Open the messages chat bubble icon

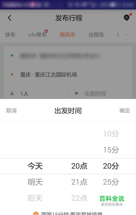pyautogui.click(x=127, y=17)
